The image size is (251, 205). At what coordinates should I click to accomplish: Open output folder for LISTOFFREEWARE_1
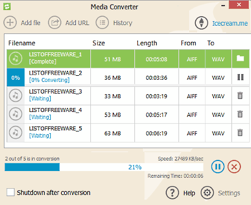coord(240,58)
